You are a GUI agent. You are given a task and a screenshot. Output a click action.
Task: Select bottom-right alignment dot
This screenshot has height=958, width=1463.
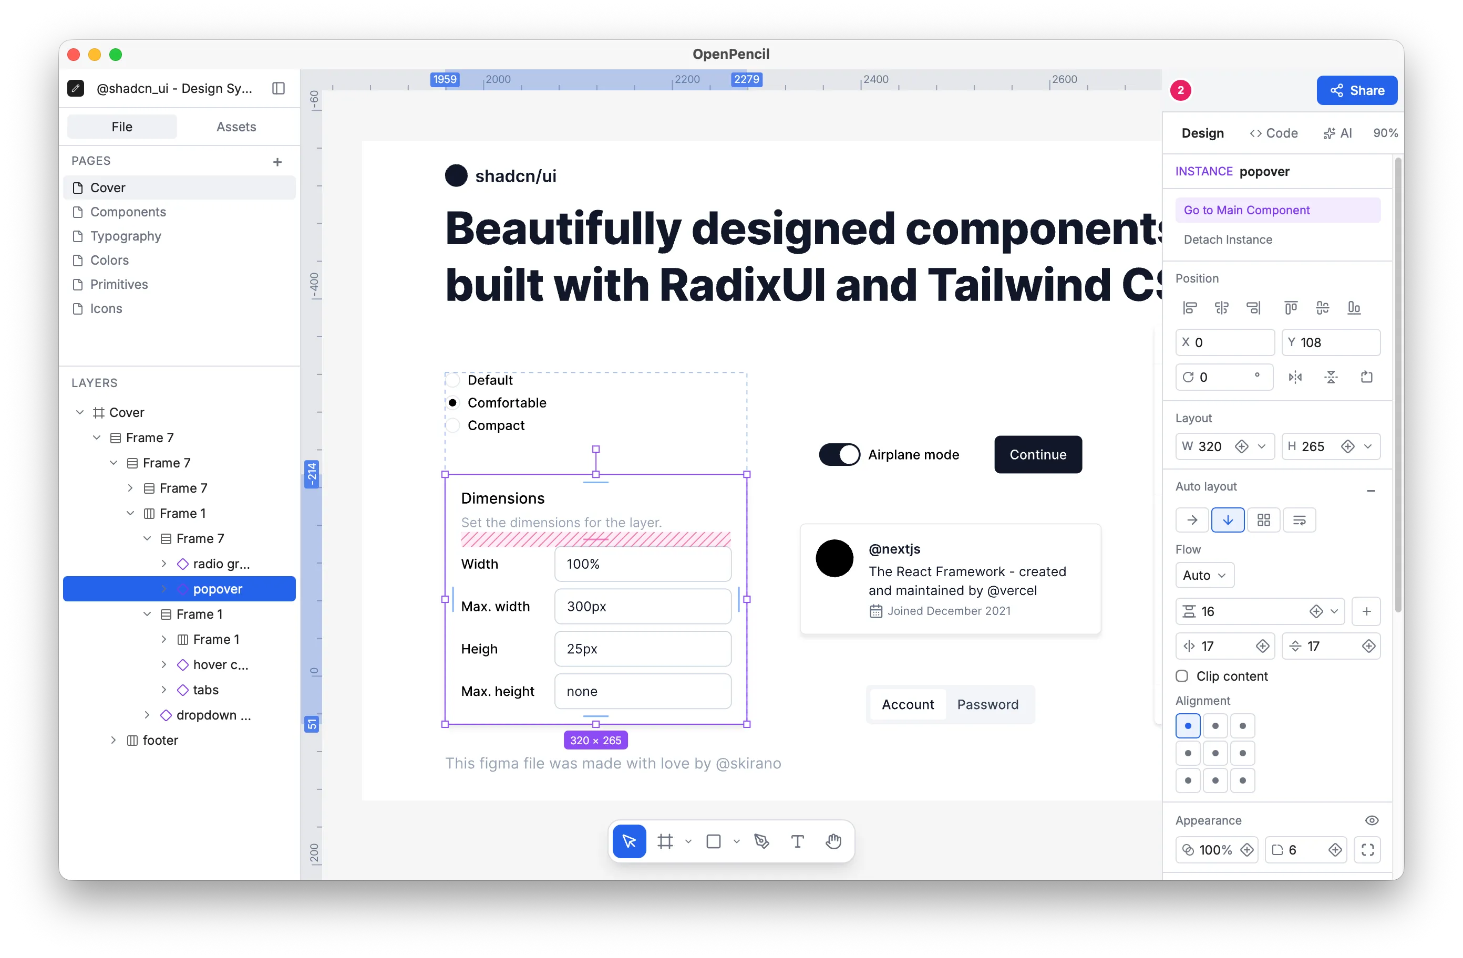coord(1242,780)
